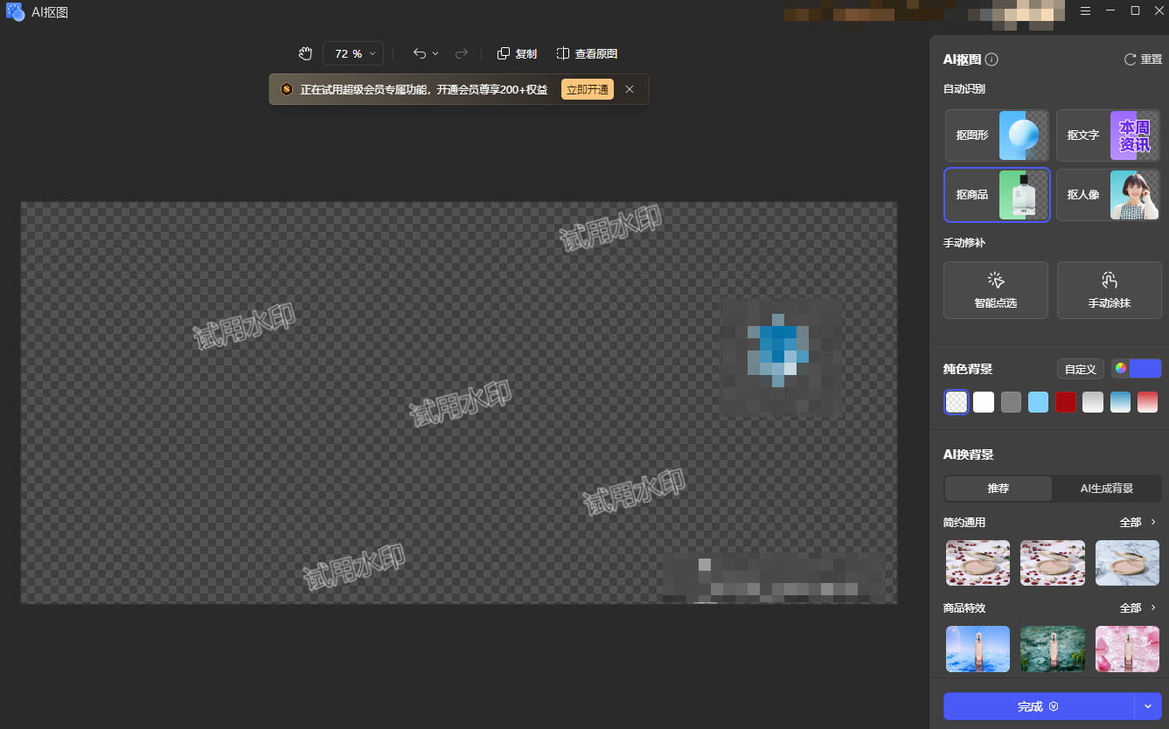Click the info icon beside AI抠图 title
Screen dimensions: 1169x729
pyautogui.click(x=992, y=59)
